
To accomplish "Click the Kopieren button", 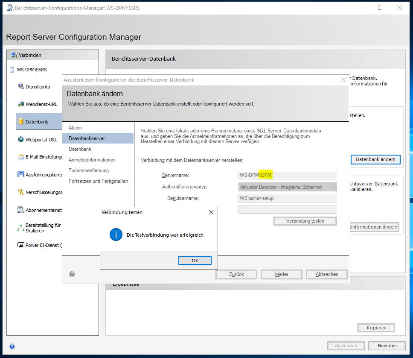I will click(376, 328).
